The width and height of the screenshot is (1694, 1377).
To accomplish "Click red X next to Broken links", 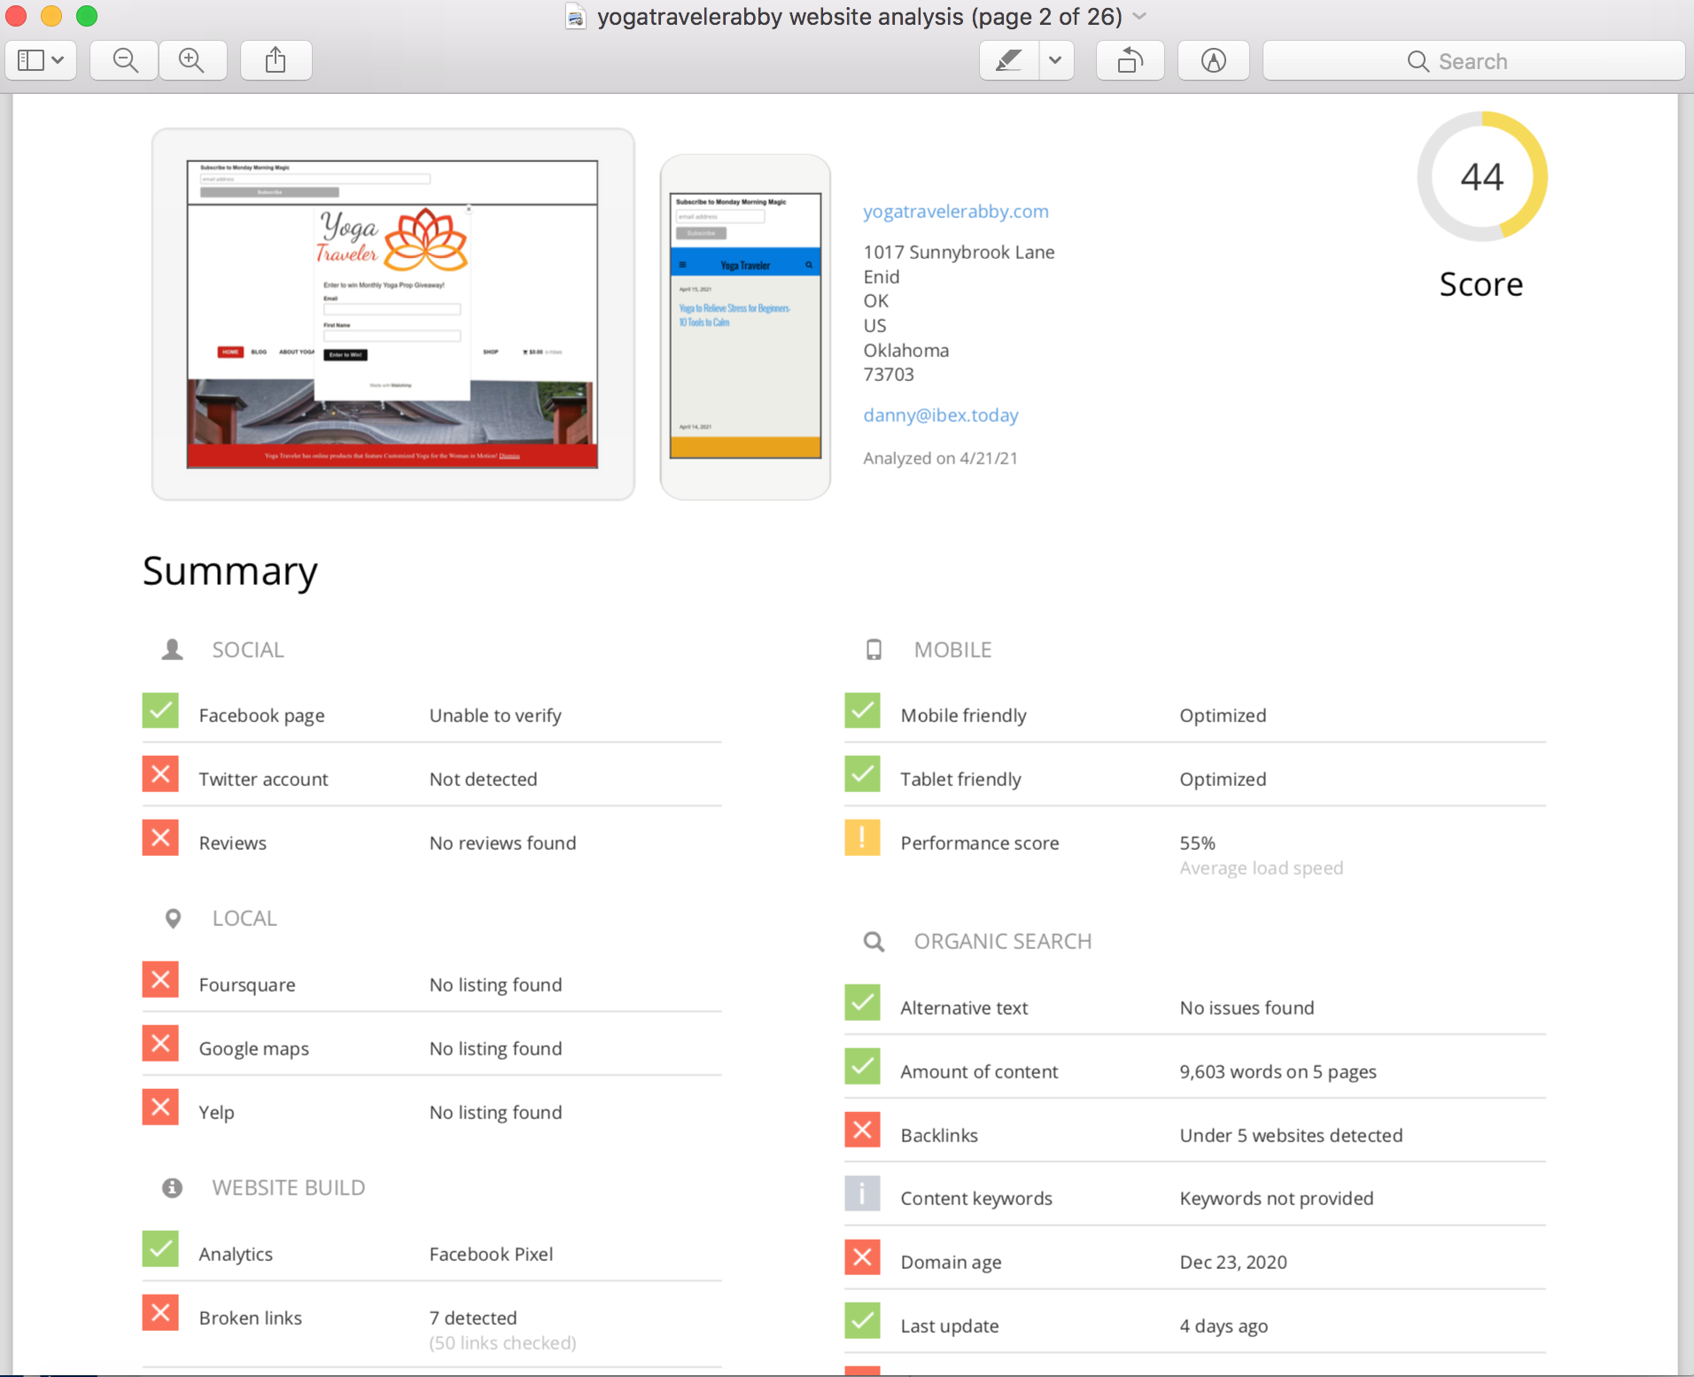I will (160, 1313).
